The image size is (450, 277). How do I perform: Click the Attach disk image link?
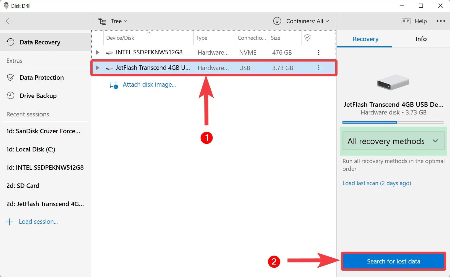pos(149,85)
